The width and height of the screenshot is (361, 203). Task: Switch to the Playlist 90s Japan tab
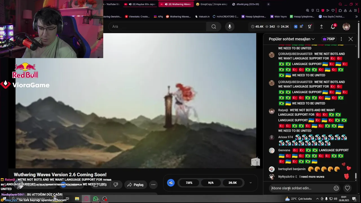(x=140, y=4)
